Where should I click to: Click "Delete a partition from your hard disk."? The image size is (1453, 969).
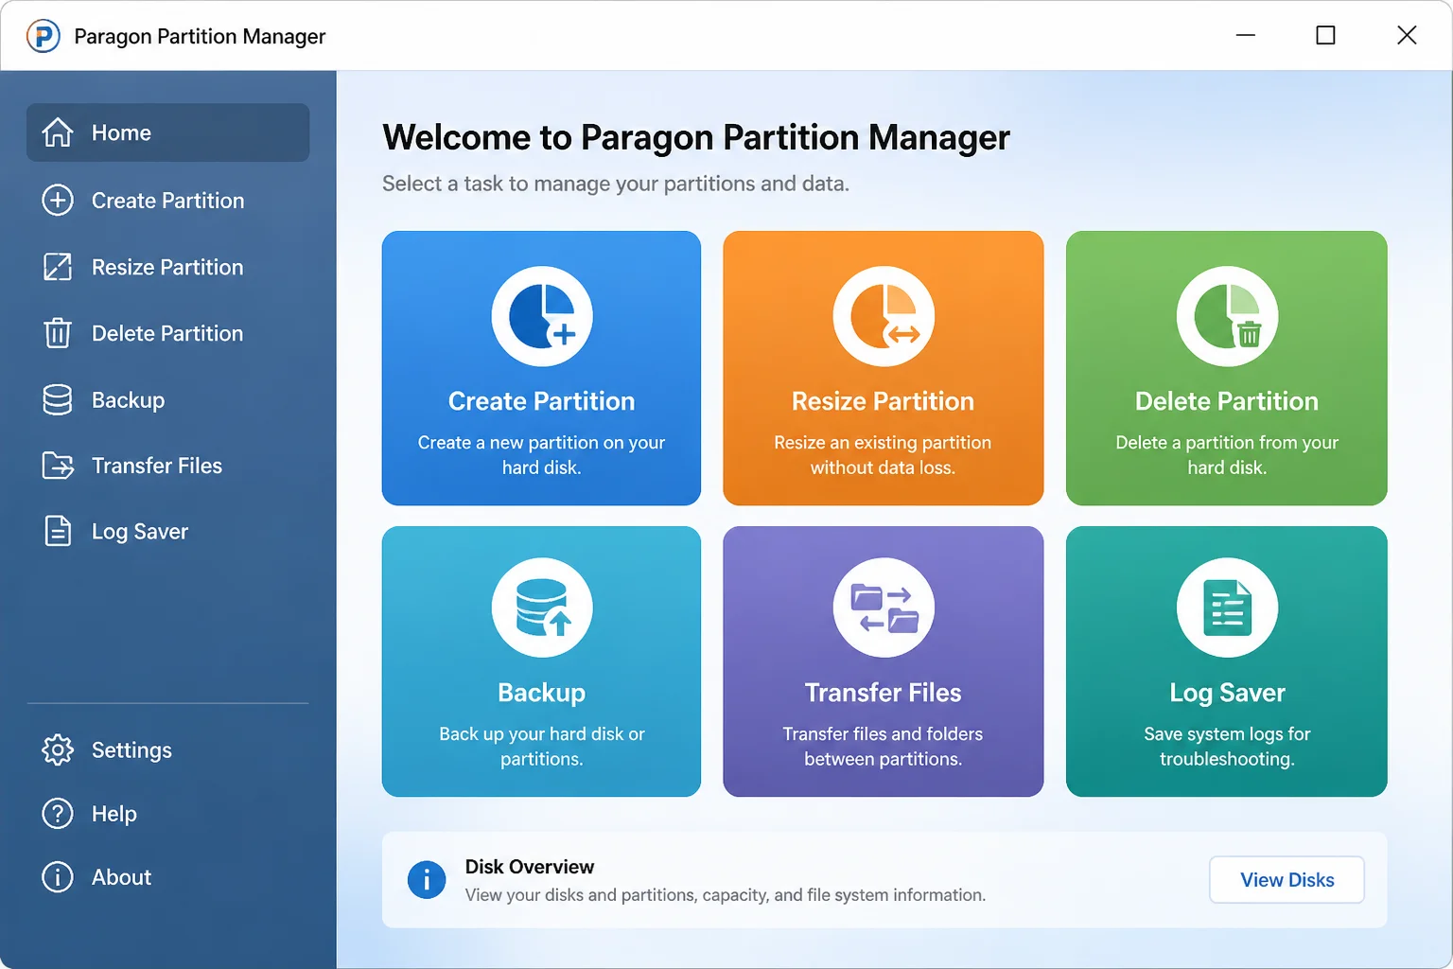[x=1226, y=455]
